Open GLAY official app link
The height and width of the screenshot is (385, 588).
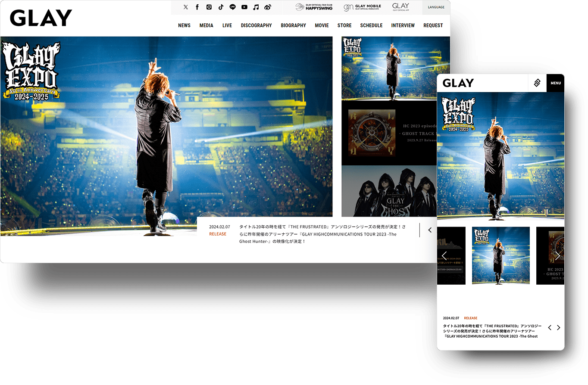(400, 7)
